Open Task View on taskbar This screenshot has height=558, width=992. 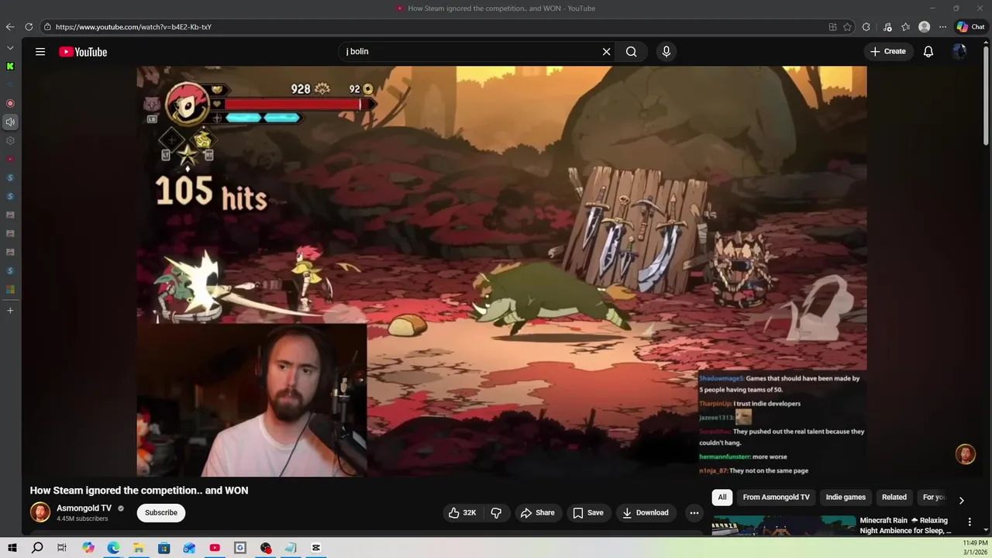click(x=62, y=548)
